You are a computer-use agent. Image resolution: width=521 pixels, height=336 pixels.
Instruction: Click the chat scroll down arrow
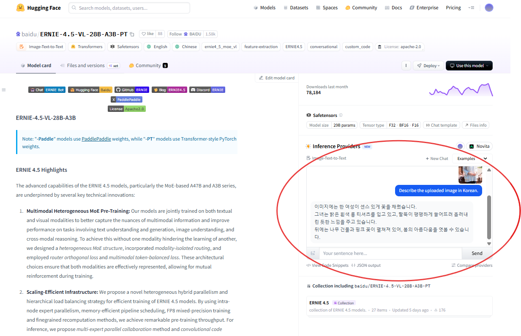pyautogui.click(x=489, y=244)
